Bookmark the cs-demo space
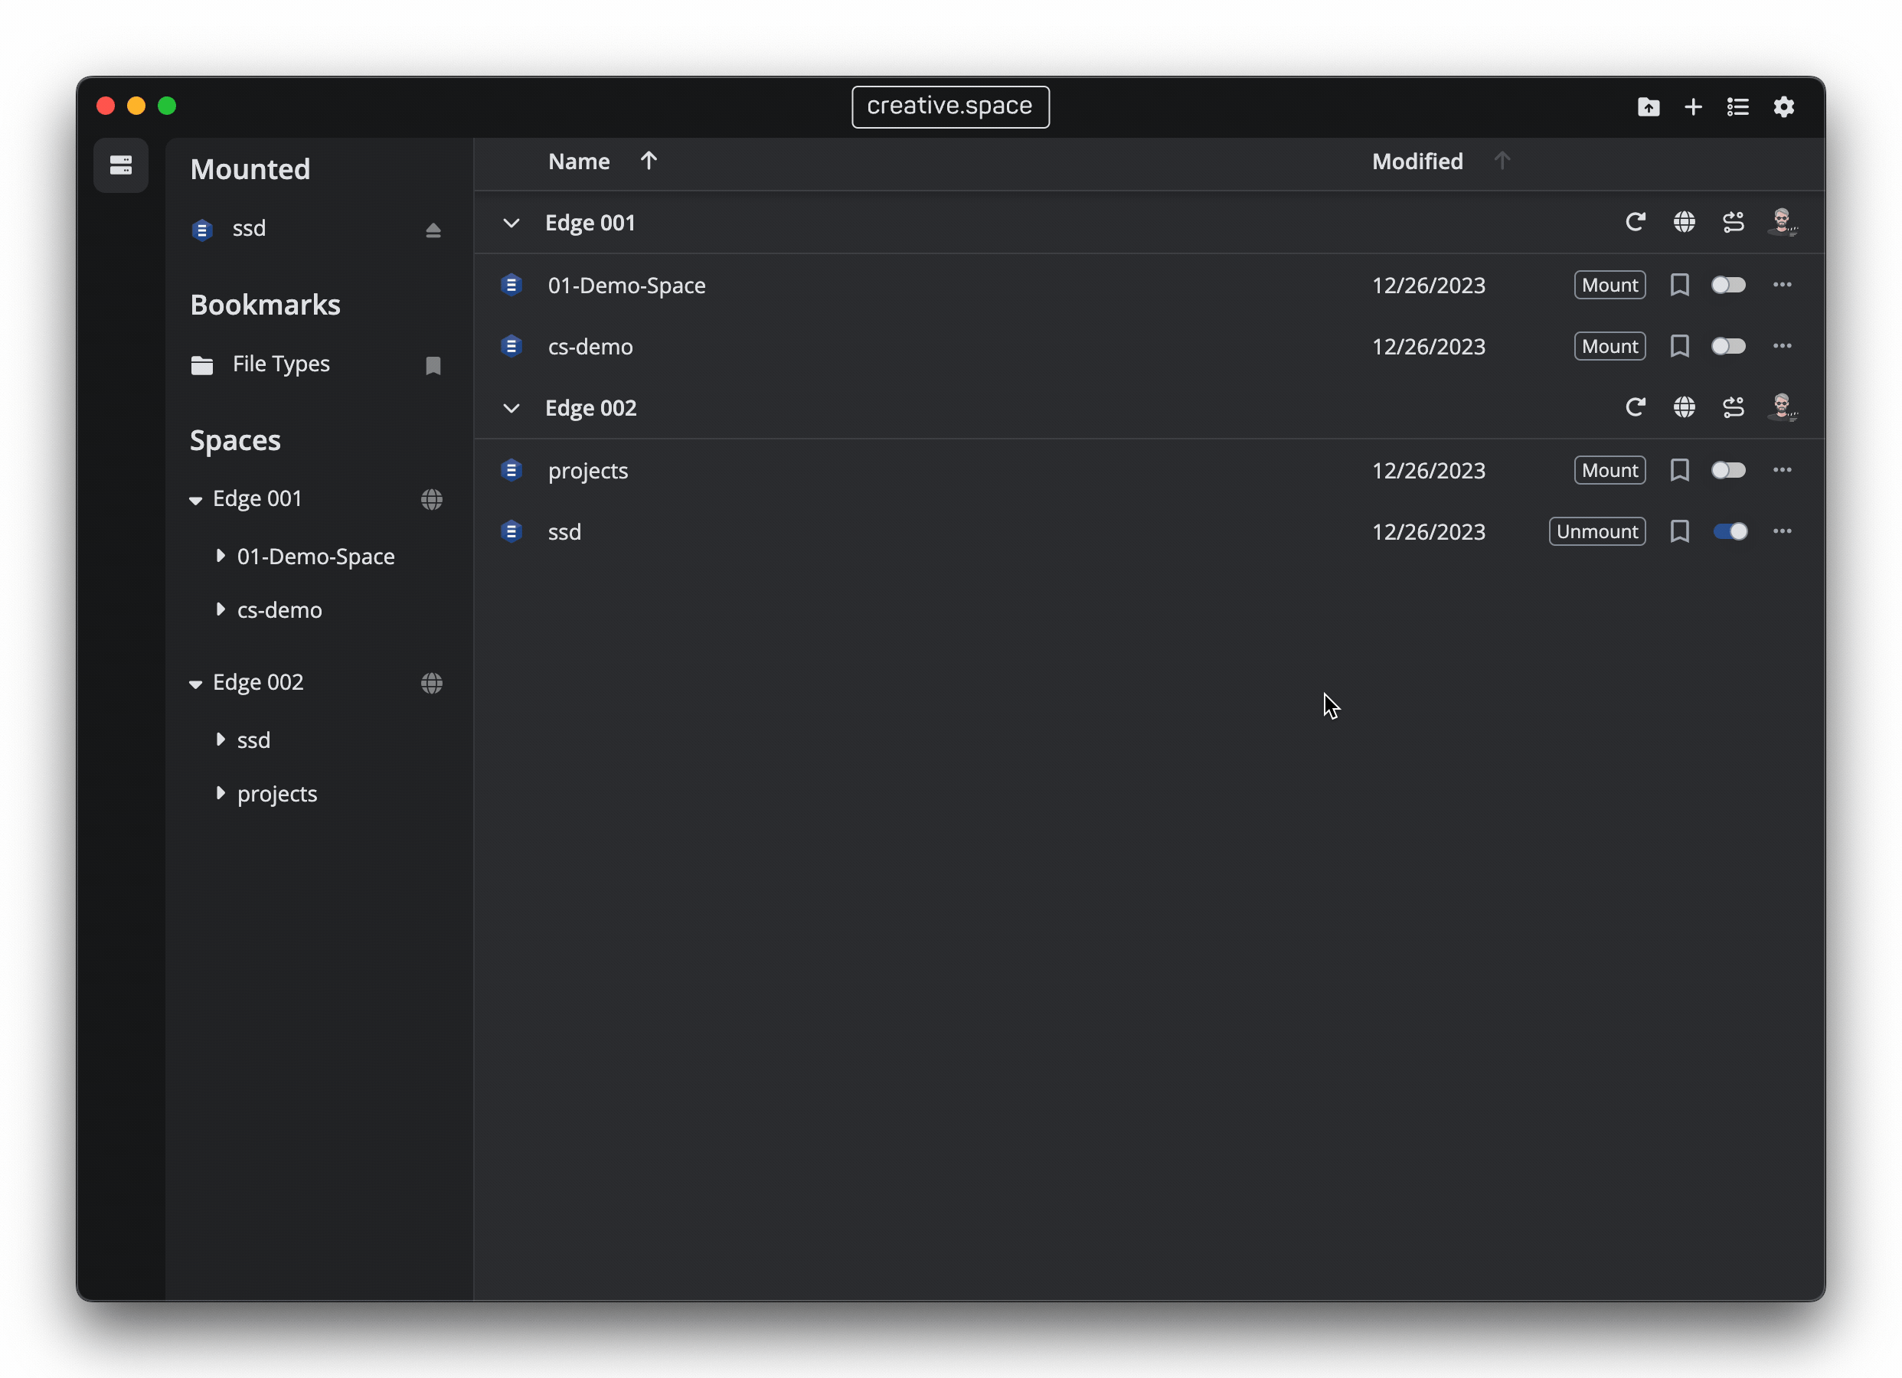The width and height of the screenshot is (1902, 1378). point(1679,346)
